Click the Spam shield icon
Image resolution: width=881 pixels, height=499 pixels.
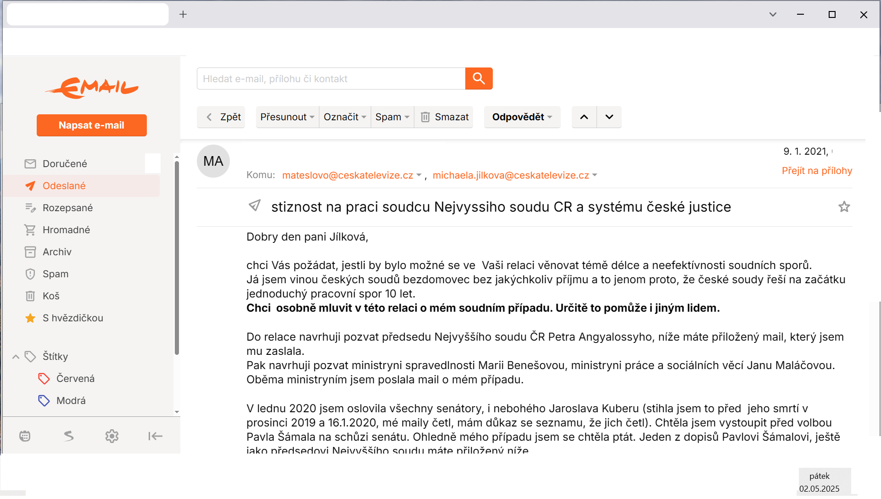pyautogui.click(x=30, y=274)
